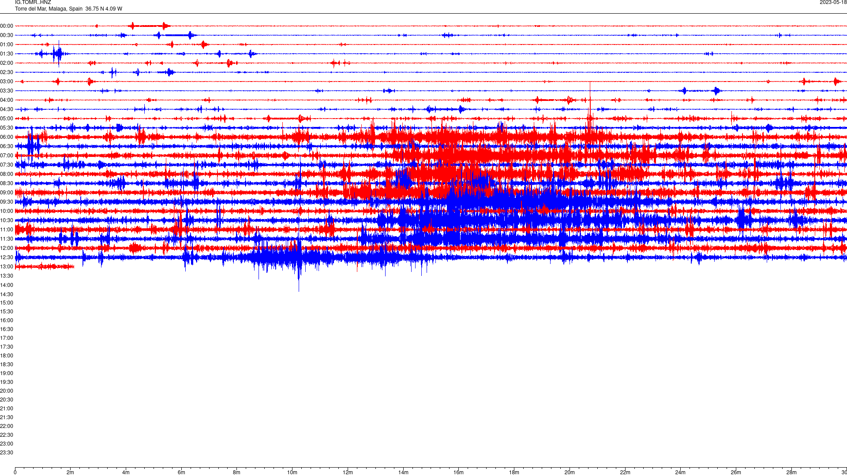Click the 14m tick label on axis

(x=403, y=472)
